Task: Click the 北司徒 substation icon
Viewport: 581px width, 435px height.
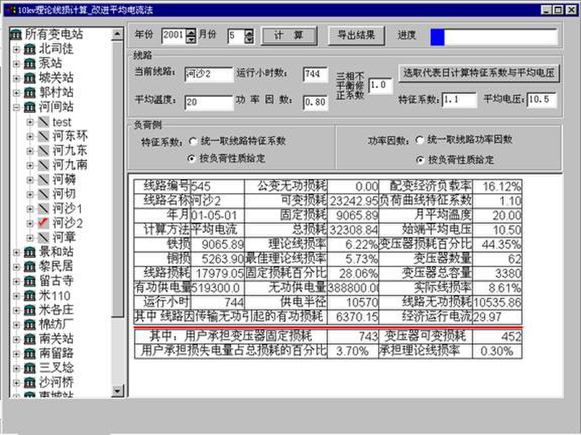Action: coord(30,49)
